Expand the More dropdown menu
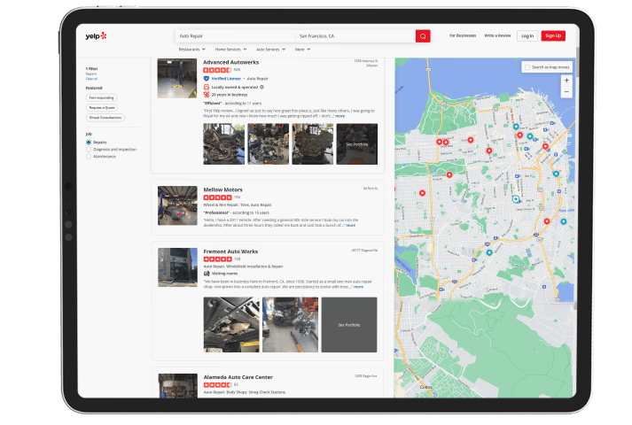Image resolution: width=632 pixels, height=425 pixels. coord(302,49)
